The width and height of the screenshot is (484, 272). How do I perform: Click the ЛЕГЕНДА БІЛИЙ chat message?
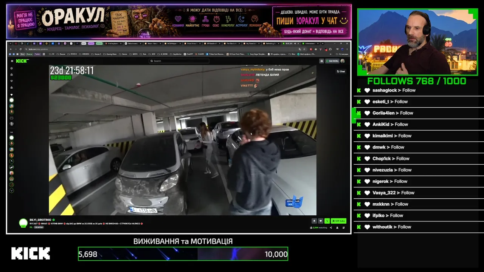[x=267, y=75]
